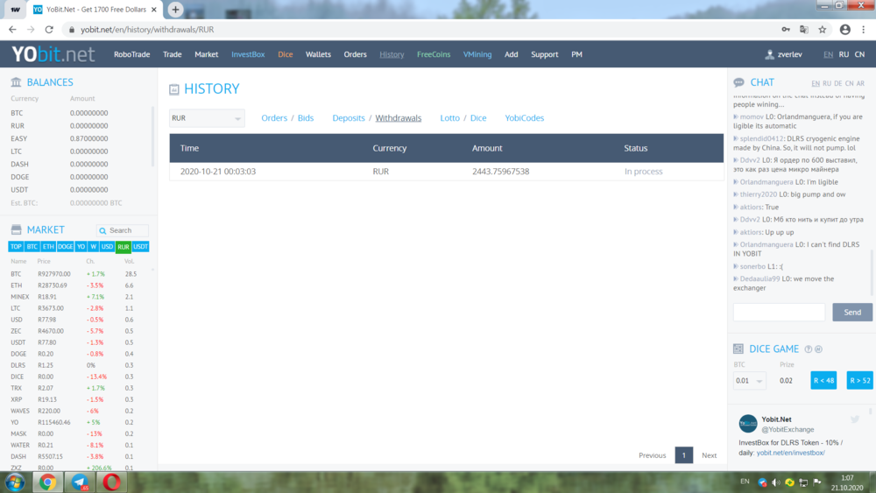
Task: Switch history view to Lotto
Action: tap(449, 118)
